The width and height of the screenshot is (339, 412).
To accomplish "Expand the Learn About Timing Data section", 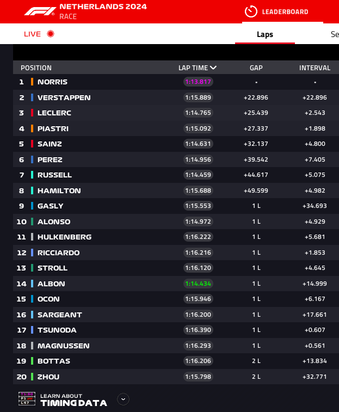I will point(124,399).
